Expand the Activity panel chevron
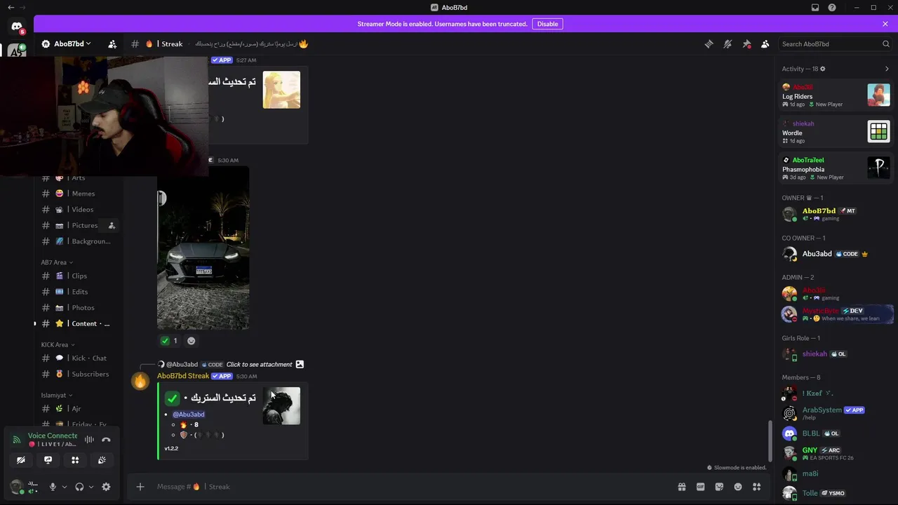The height and width of the screenshot is (505, 898). tap(887, 69)
